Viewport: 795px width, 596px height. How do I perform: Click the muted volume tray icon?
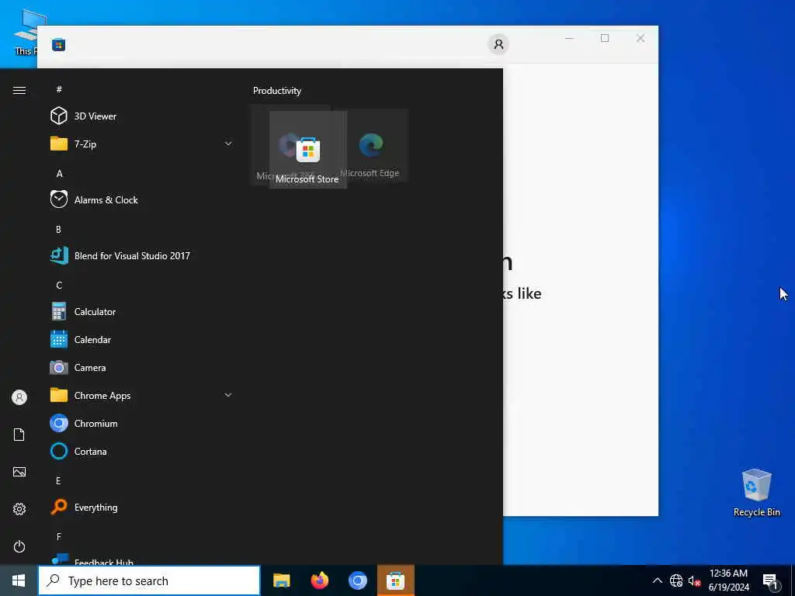694,580
